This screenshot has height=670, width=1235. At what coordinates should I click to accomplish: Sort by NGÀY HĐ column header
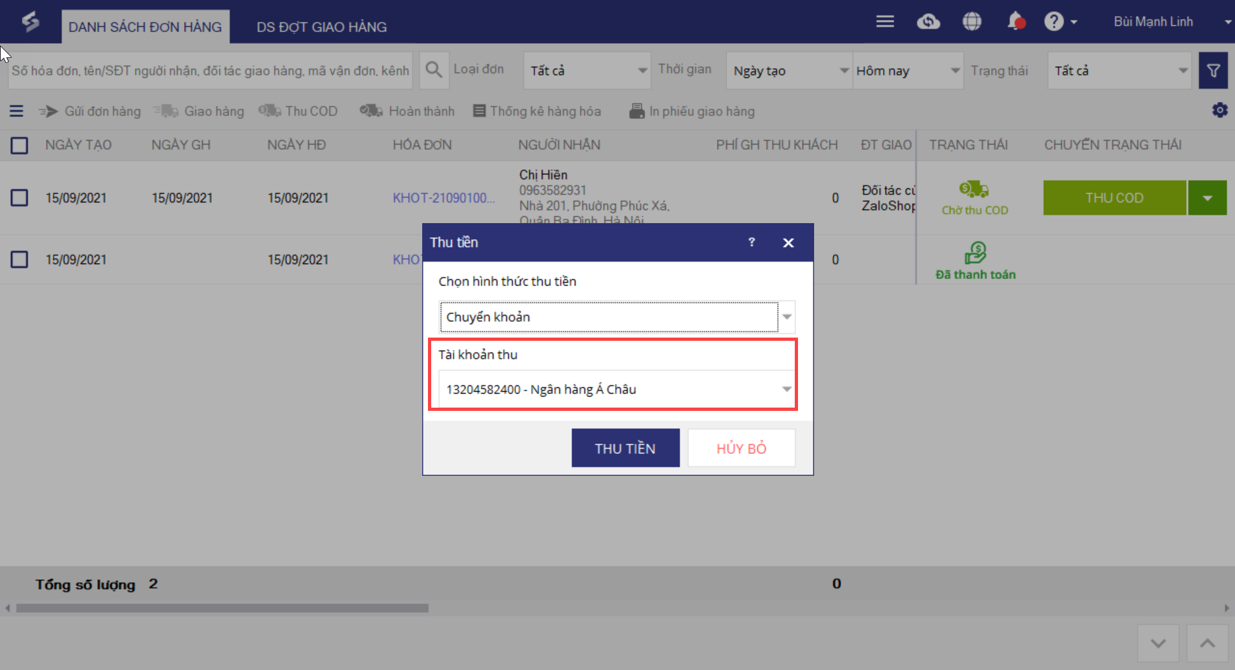pyautogui.click(x=297, y=145)
